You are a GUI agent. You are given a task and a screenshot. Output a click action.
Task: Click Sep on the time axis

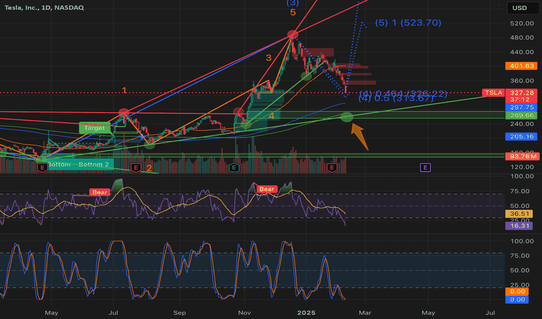pyautogui.click(x=179, y=313)
